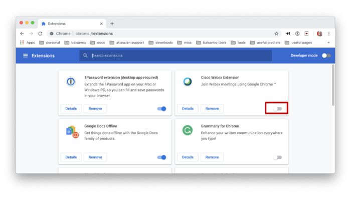Viewport: 351px width, 200px height.
Task: Focus the Search extensions field
Action: click(x=175, y=55)
